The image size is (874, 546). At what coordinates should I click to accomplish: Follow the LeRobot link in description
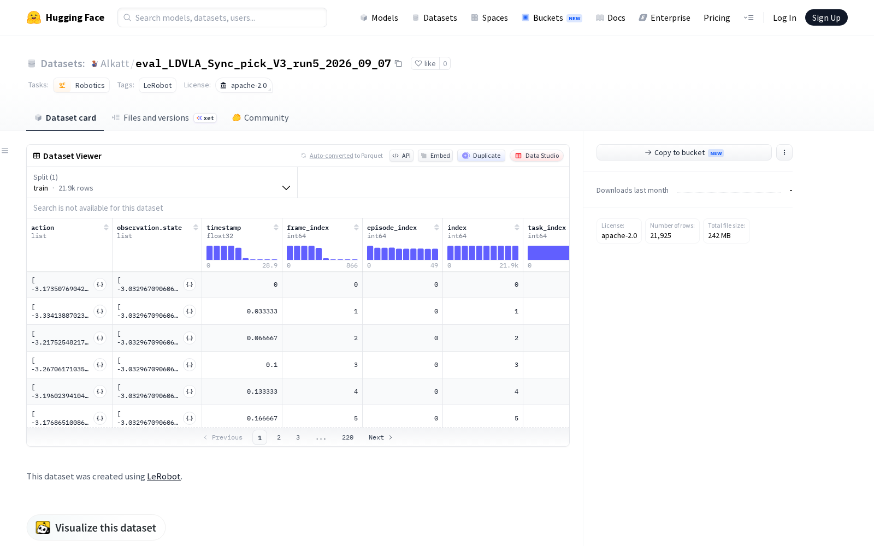click(x=164, y=476)
